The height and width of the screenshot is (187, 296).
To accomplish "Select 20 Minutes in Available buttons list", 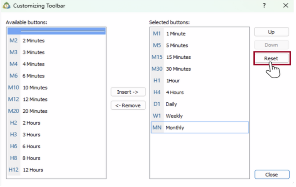I will coord(35,111).
